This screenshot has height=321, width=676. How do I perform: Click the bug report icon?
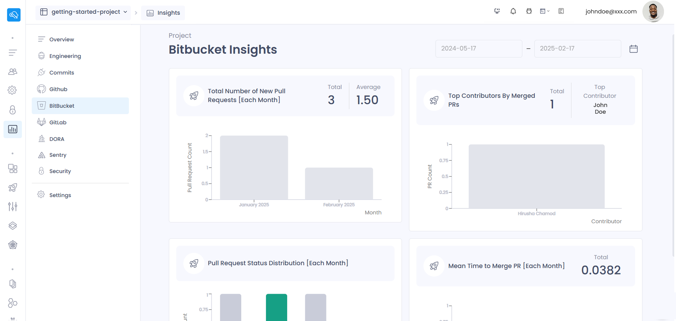[x=529, y=11]
